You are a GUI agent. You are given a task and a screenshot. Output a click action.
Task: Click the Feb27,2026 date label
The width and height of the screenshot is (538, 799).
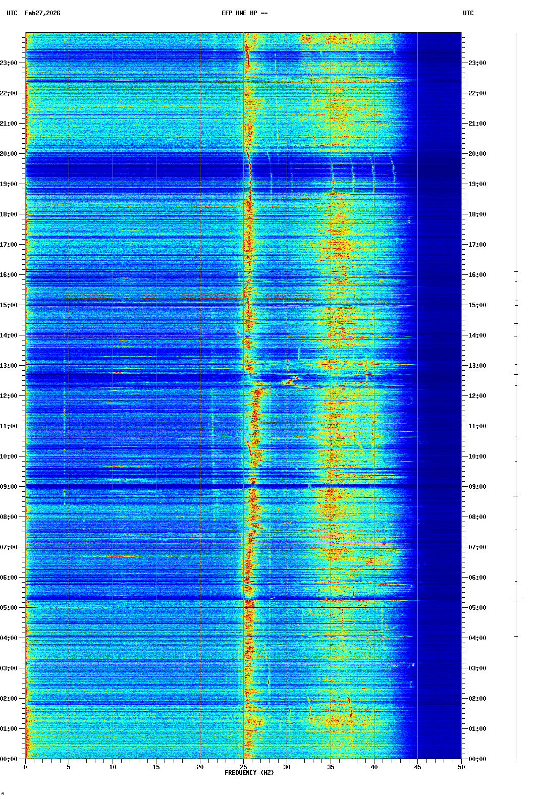click(x=42, y=13)
